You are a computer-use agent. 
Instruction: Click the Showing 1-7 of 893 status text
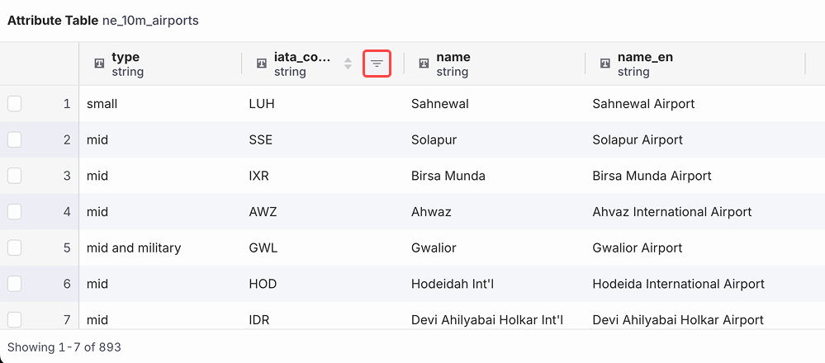[x=64, y=347]
